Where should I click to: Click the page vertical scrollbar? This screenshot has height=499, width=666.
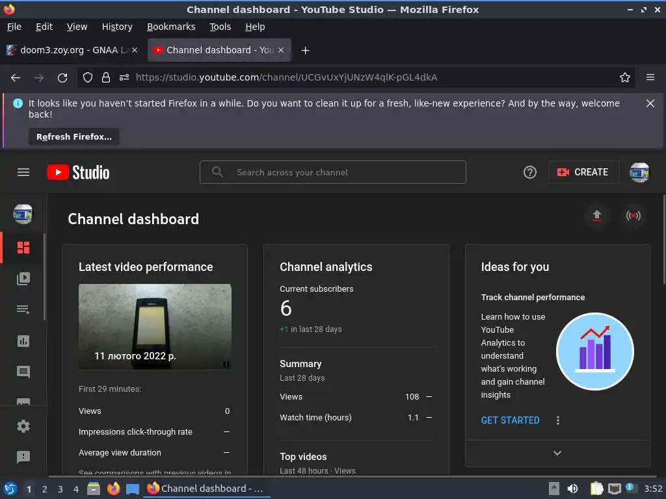pyautogui.click(x=663, y=240)
